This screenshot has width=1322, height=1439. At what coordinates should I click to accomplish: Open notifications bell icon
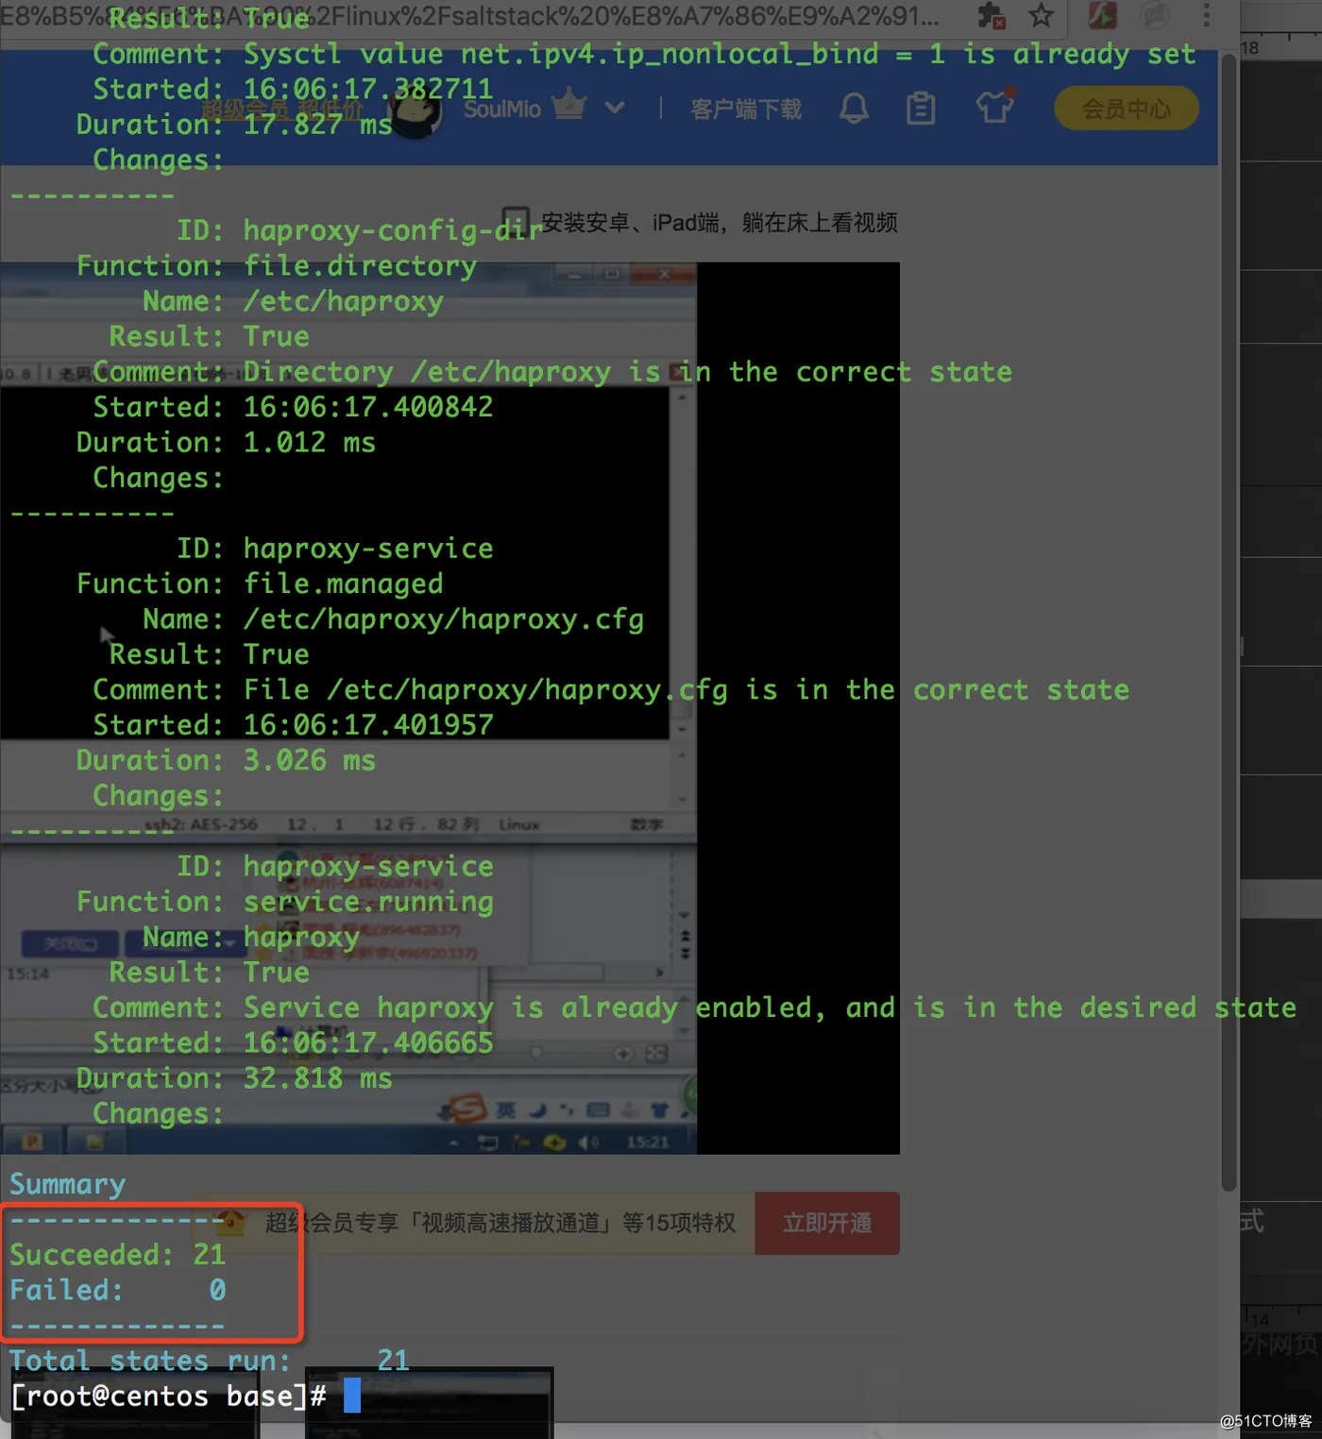pyautogui.click(x=854, y=109)
